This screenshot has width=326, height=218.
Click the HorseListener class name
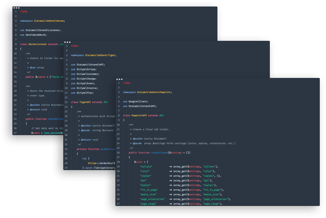[x=38, y=44]
